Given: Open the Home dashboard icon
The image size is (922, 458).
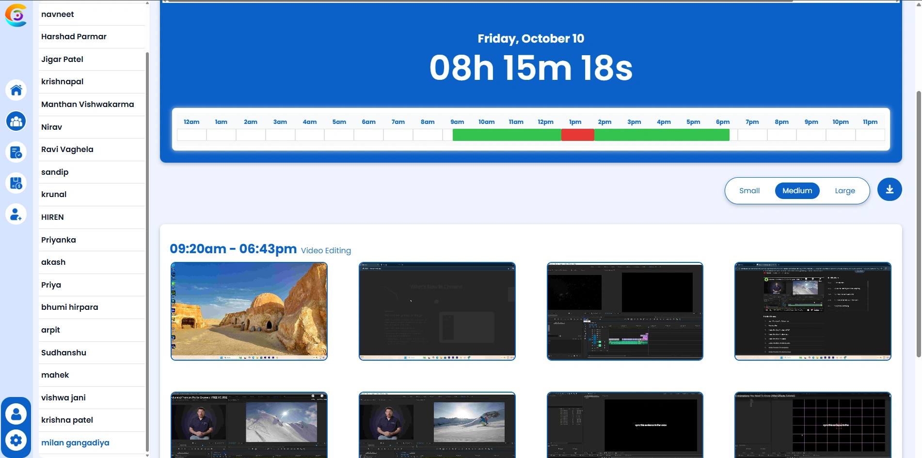Looking at the screenshot, I should click(16, 90).
